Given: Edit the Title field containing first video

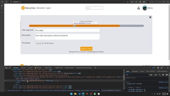Looking at the screenshot, I should [67, 30].
